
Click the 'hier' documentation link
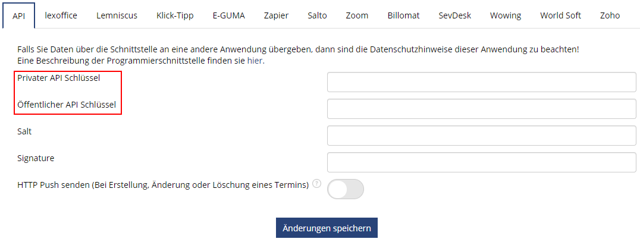(x=255, y=61)
